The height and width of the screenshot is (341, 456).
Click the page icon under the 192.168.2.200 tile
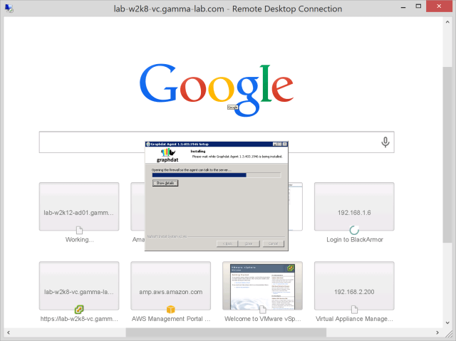point(354,310)
